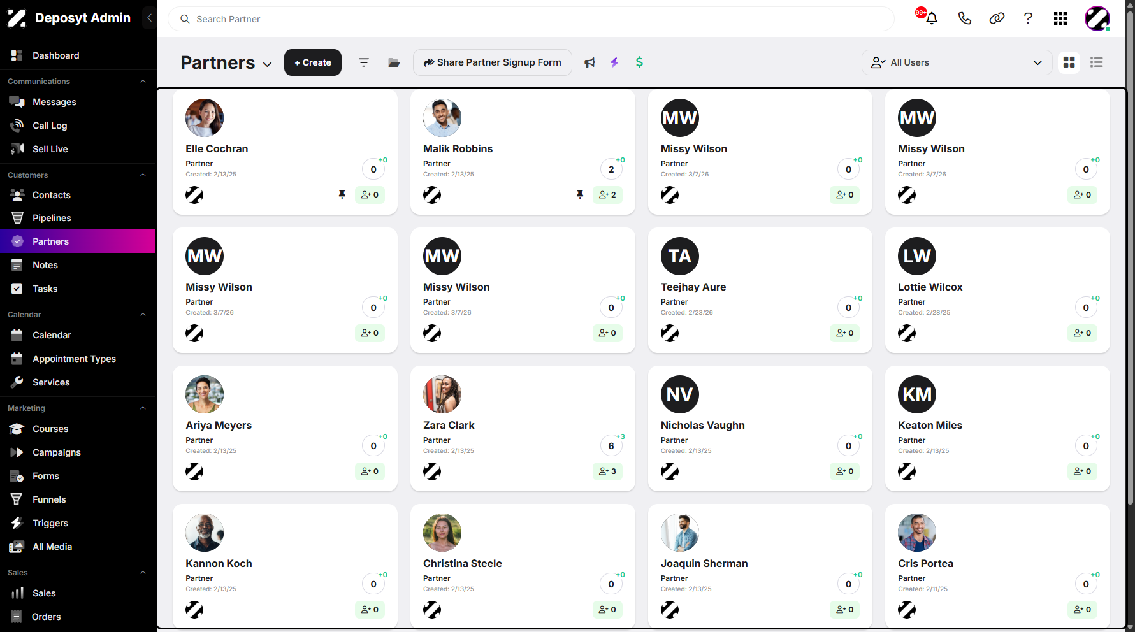The width and height of the screenshot is (1135, 632).
Task: Click the folder icon in toolbar
Action: tap(394, 62)
